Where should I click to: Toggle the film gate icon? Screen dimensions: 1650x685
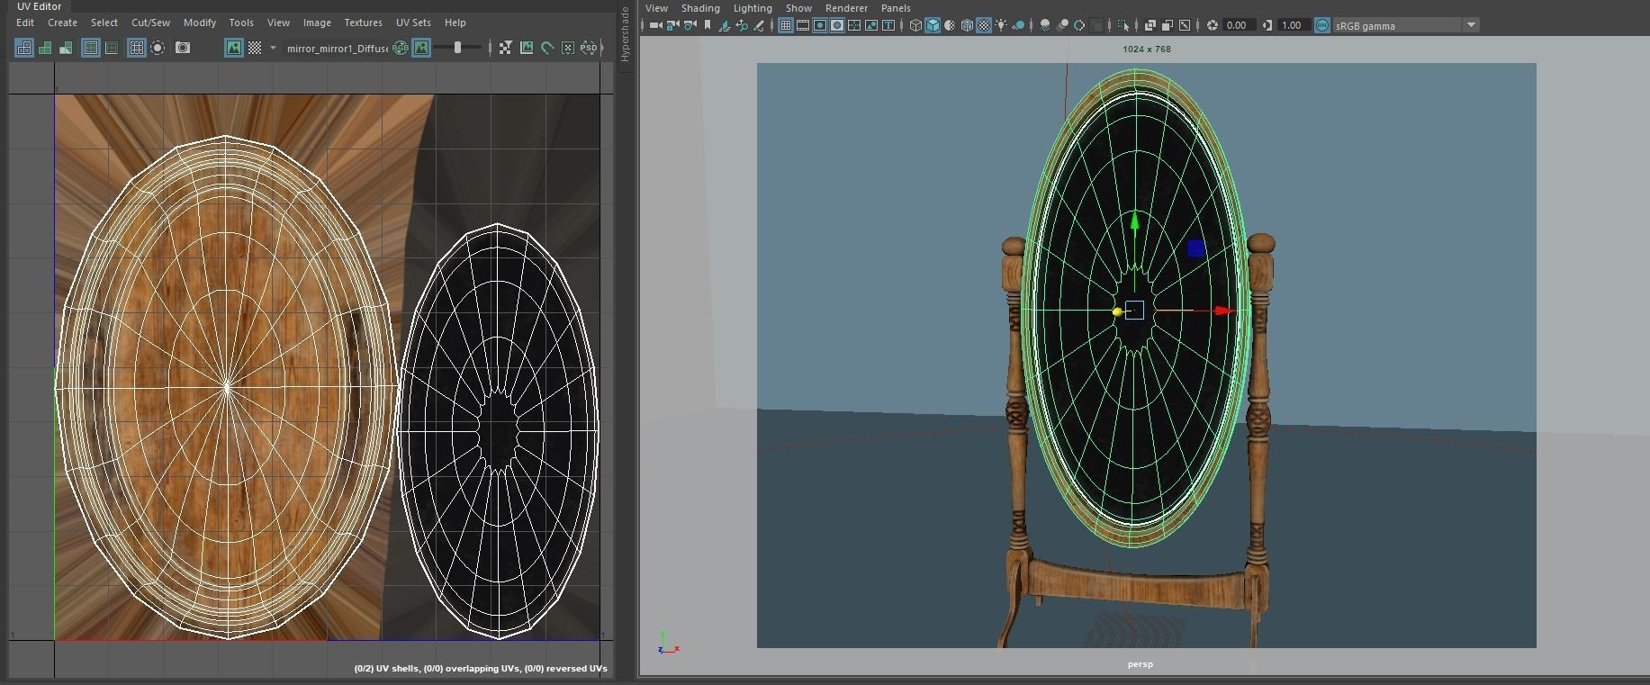(803, 25)
